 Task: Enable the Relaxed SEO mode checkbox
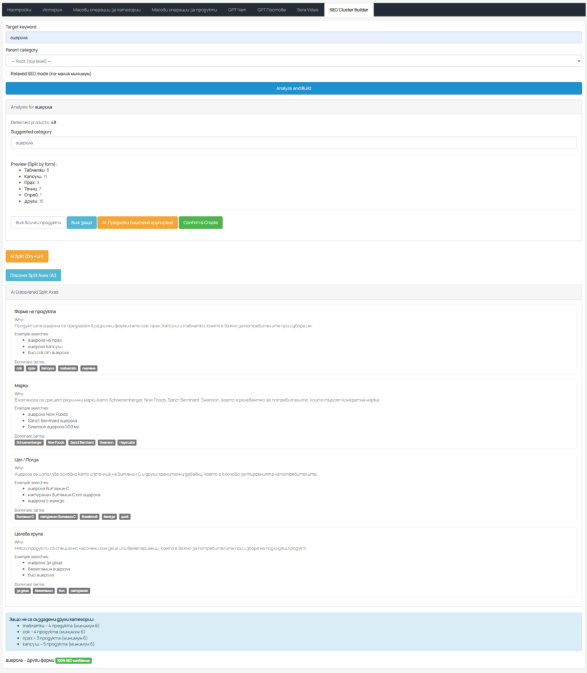click(8, 74)
